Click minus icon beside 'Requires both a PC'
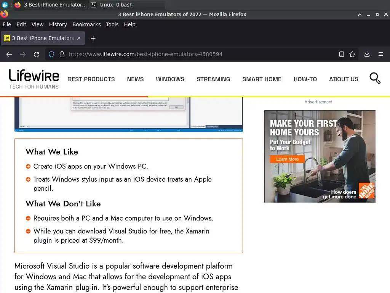Viewport: 390px width, 293px height. (x=28, y=218)
